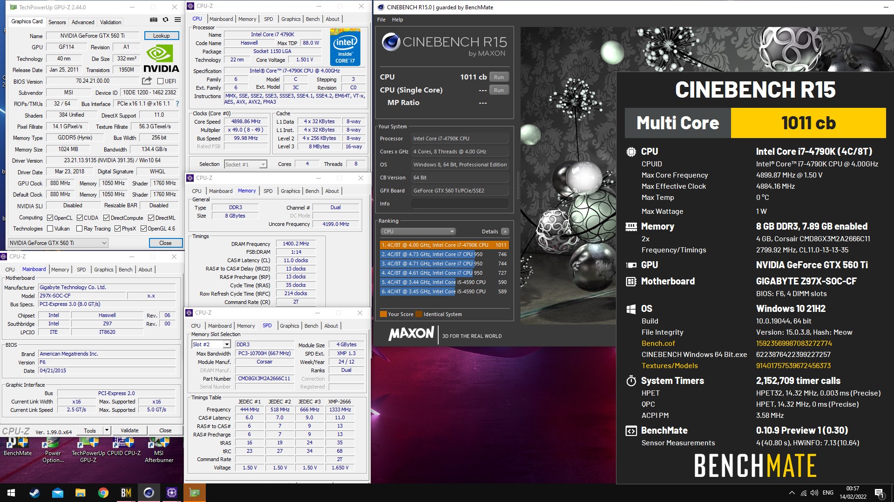894x502 pixels.
Task: Toggle the UEFI checkbox
Action: [160, 81]
